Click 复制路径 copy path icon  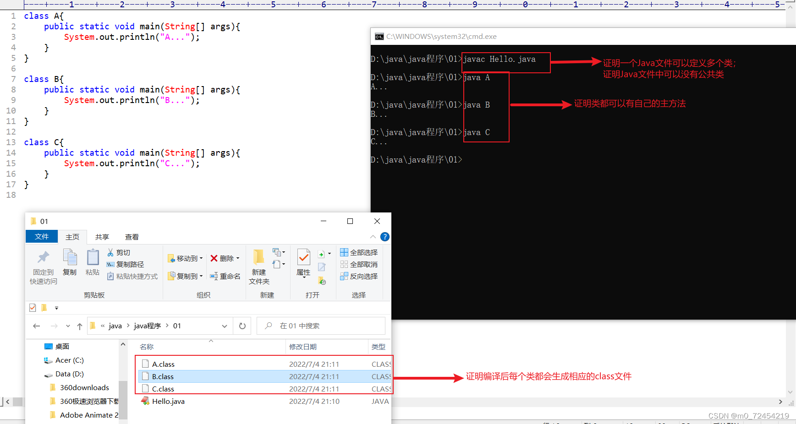click(x=110, y=264)
